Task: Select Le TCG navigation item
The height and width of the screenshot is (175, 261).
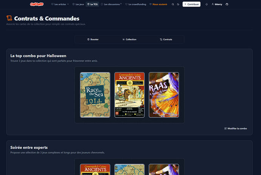Action: coord(93,4)
